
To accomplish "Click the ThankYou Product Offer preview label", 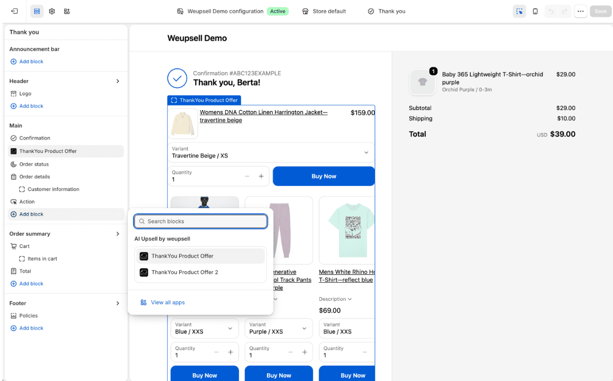I will [x=204, y=100].
